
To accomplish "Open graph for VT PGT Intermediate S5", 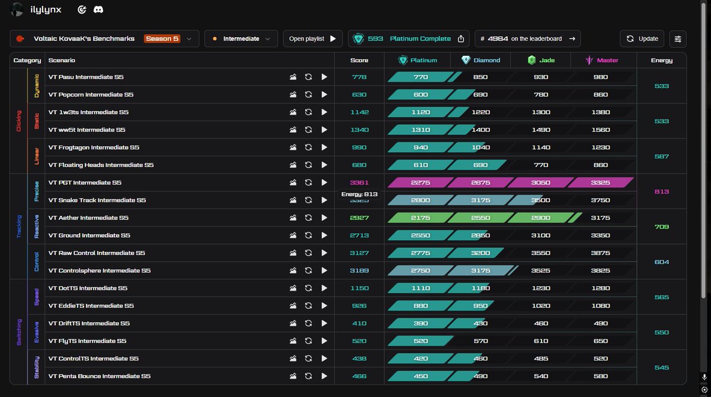I will [x=293, y=182].
